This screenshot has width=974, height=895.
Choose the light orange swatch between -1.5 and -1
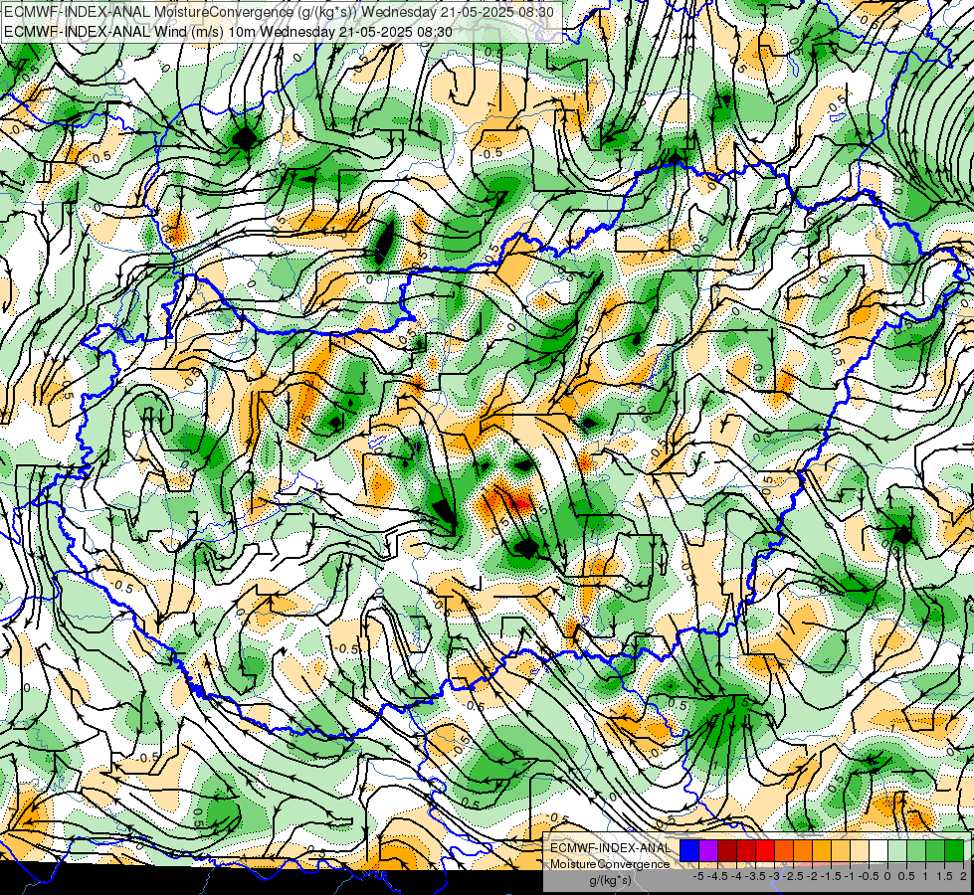[x=841, y=851]
